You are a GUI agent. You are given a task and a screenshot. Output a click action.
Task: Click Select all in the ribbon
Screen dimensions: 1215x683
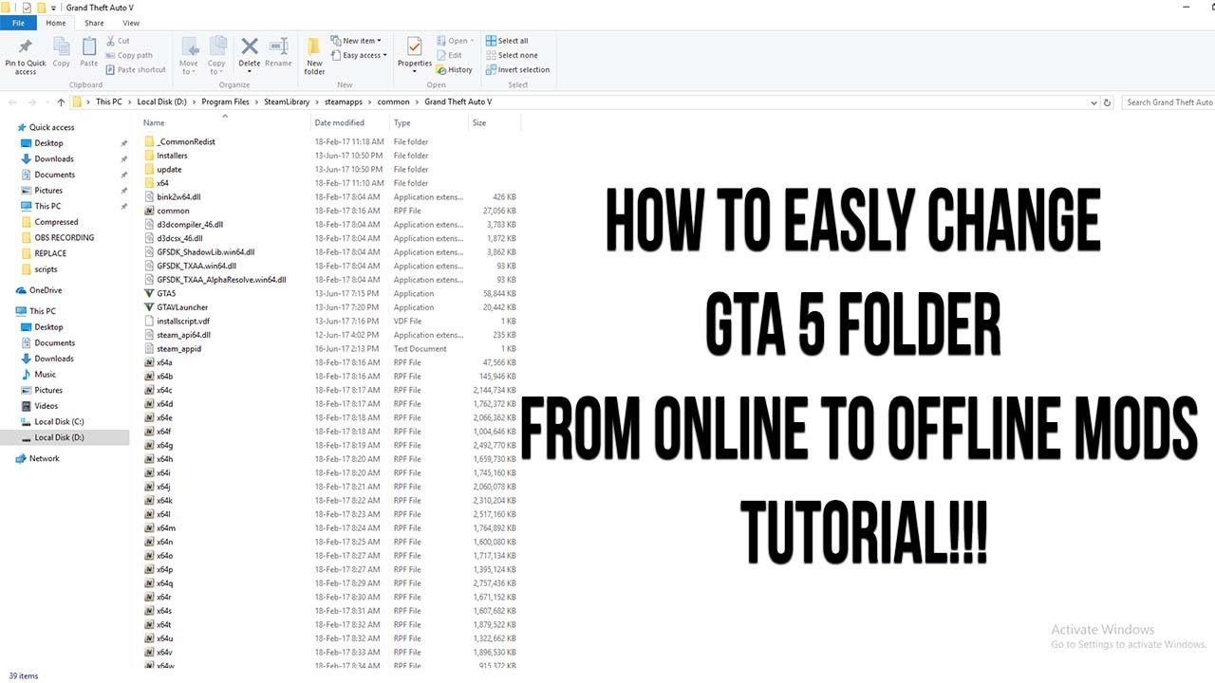point(507,42)
